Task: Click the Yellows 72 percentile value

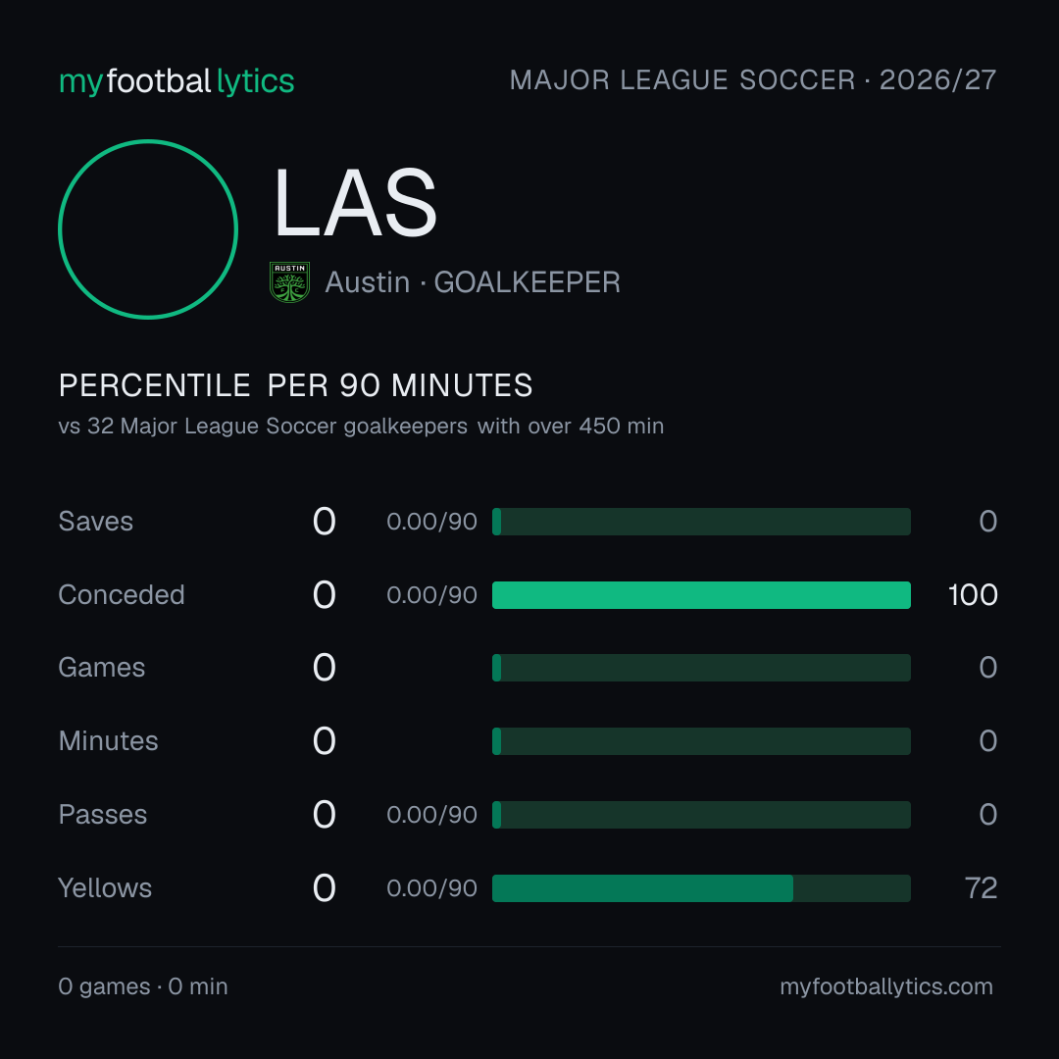Action: pos(982,888)
